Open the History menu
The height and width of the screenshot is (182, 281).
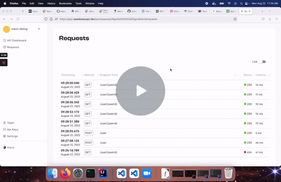tap(51, 4)
